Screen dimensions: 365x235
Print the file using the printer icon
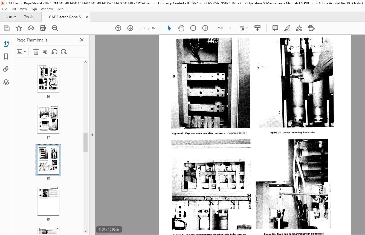(x=43, y=28)
